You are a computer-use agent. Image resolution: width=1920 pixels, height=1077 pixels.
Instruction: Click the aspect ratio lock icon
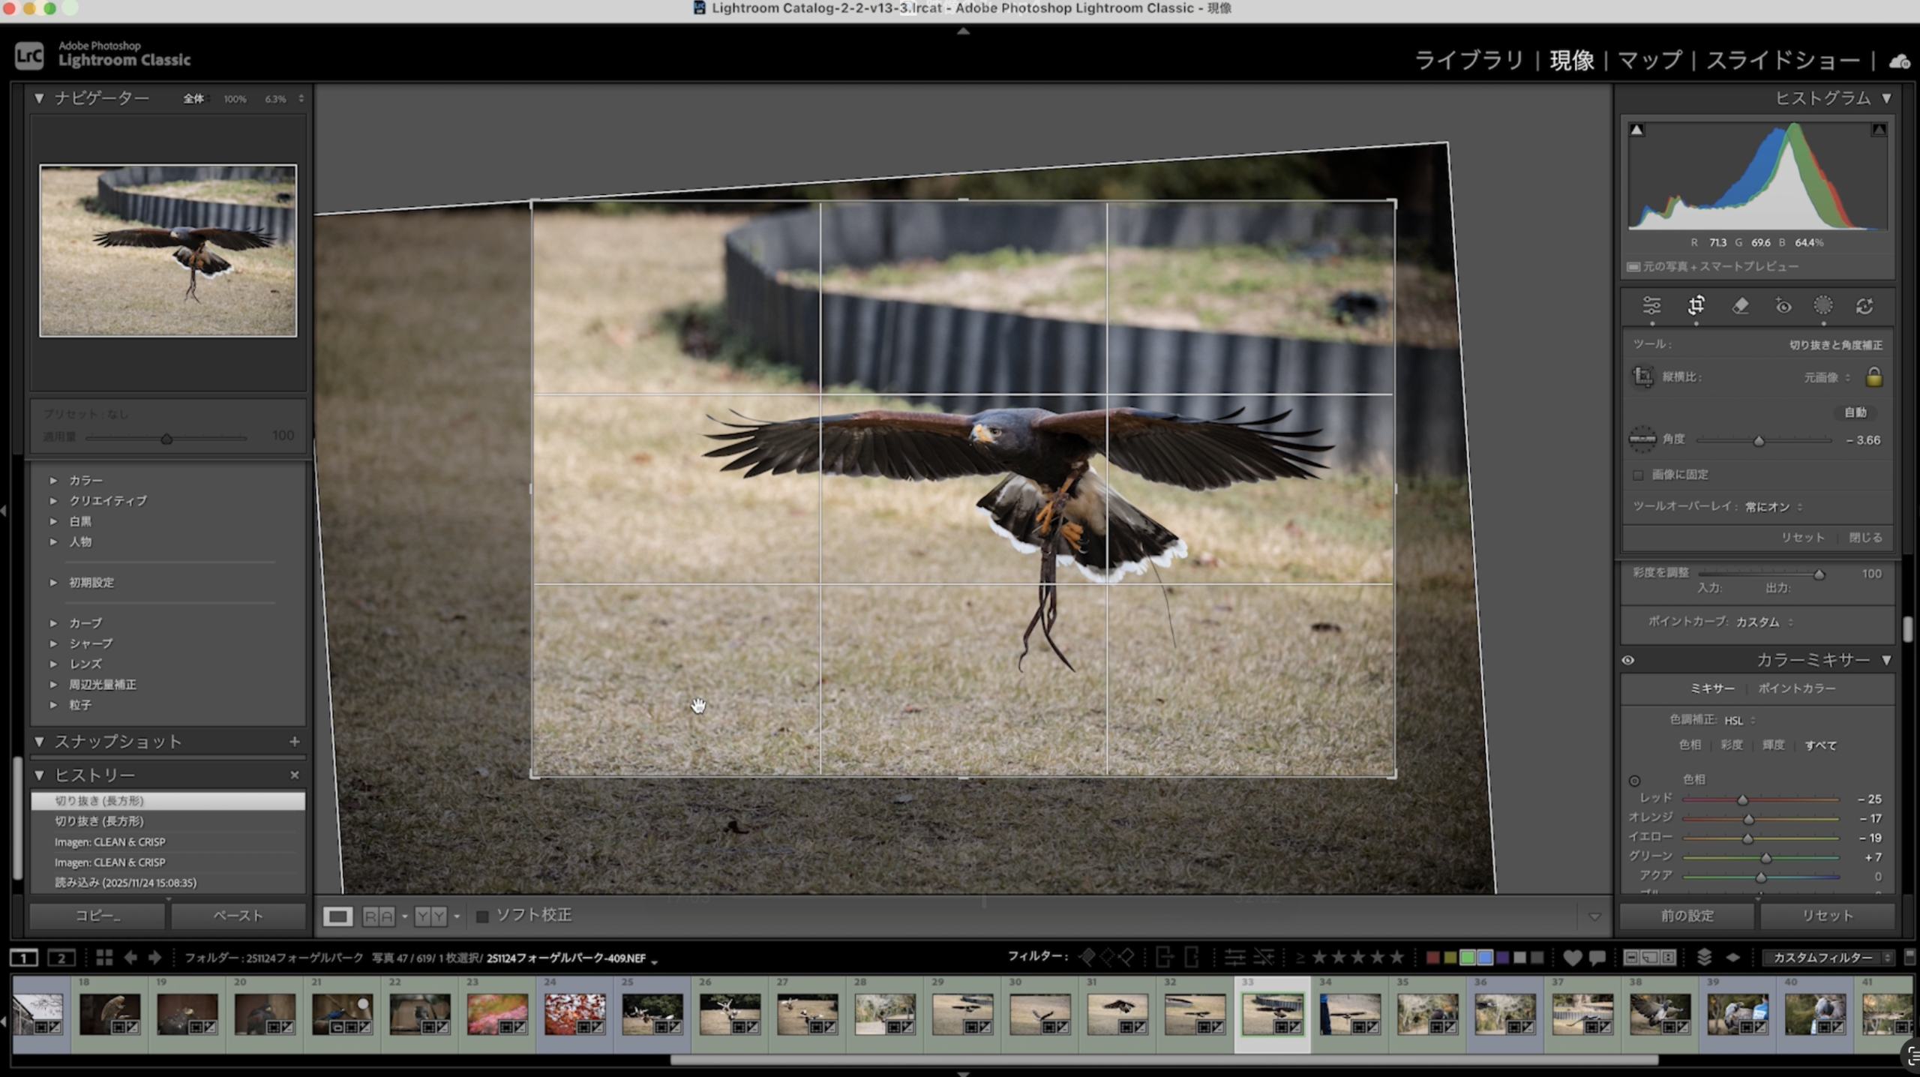[x=1873, y=376]
